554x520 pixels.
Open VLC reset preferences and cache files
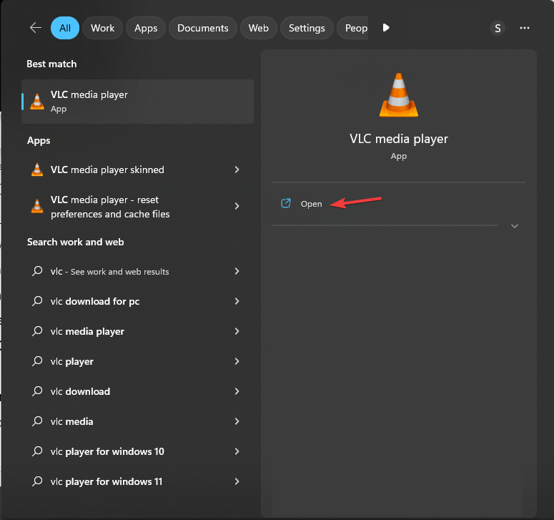tap(137, 207)
